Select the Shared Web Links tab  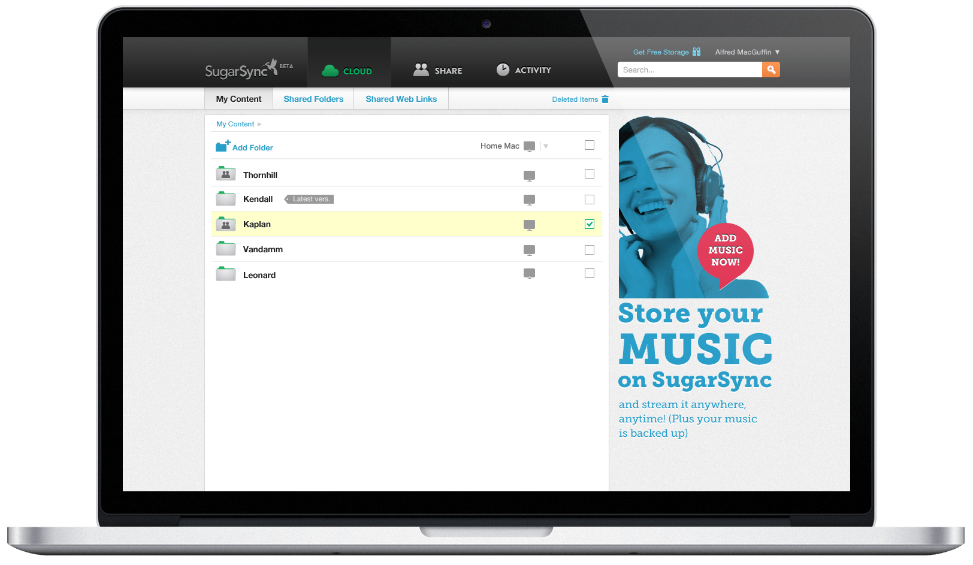401,99
